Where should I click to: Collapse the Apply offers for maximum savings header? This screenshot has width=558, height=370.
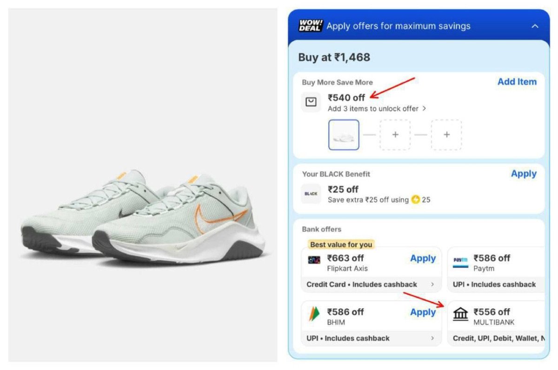click(535, 26)
